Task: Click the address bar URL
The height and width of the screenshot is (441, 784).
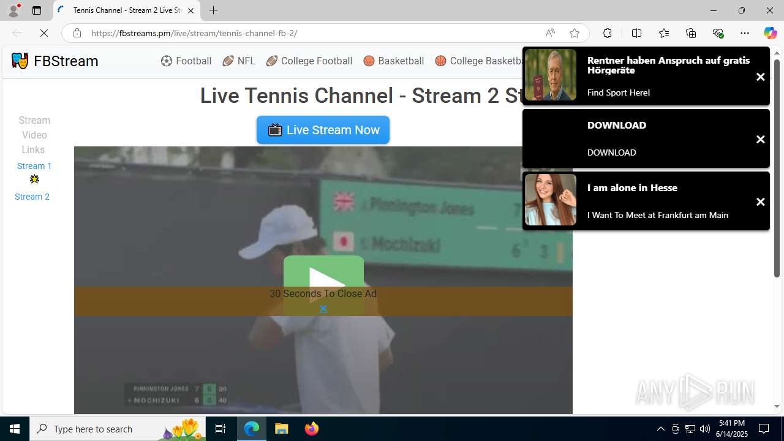Action: pyautogui.click(x=194, y=33)
